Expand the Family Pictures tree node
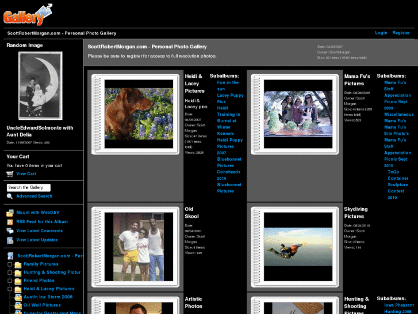418x314 pixels. point(10,264)
